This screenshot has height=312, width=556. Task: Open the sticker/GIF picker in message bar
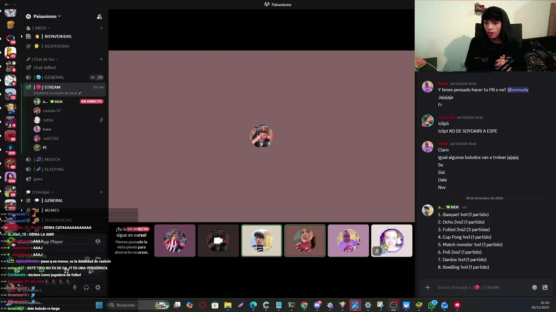[545, 287]
